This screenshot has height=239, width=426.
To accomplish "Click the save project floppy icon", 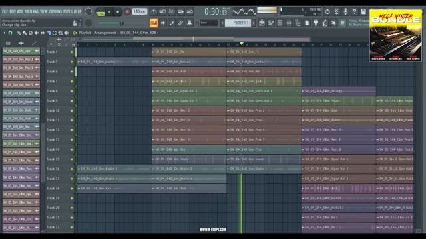I will [x=363, y=12].
